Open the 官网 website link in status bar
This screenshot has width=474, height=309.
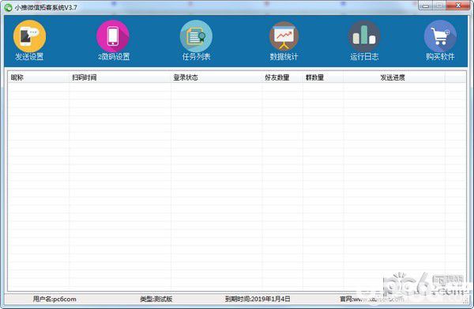click(371, 299)
